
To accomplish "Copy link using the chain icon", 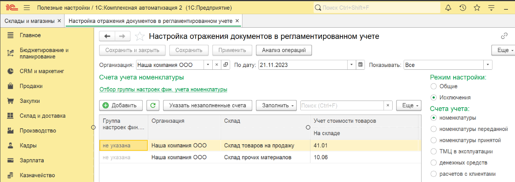I will click(x=504, y=36).
